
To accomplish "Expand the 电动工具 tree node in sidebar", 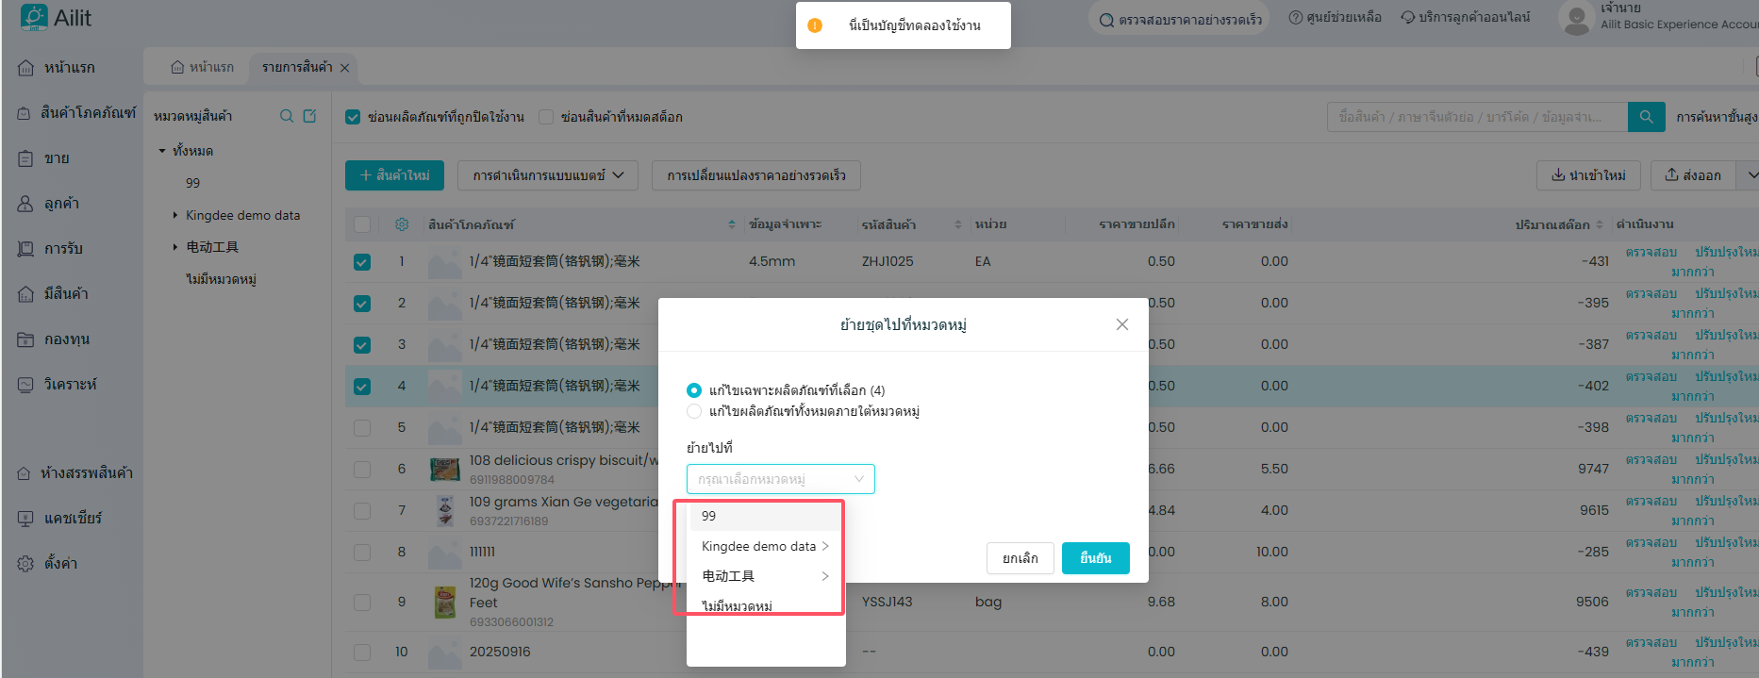I will [x=175, y=247].
